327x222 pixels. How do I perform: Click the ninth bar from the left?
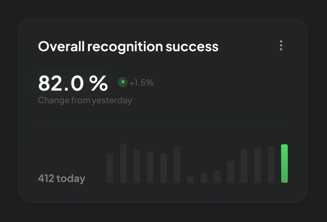[217, 176]
